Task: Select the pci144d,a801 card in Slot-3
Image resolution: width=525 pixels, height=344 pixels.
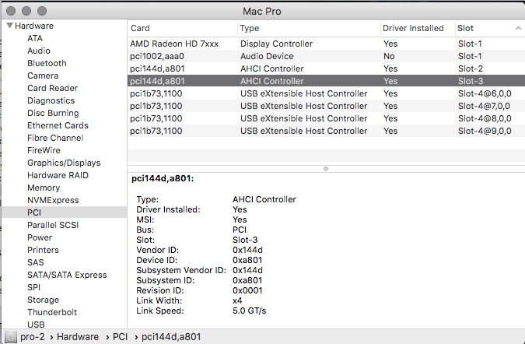Action: pyautogui.click(x=326, y=81)
